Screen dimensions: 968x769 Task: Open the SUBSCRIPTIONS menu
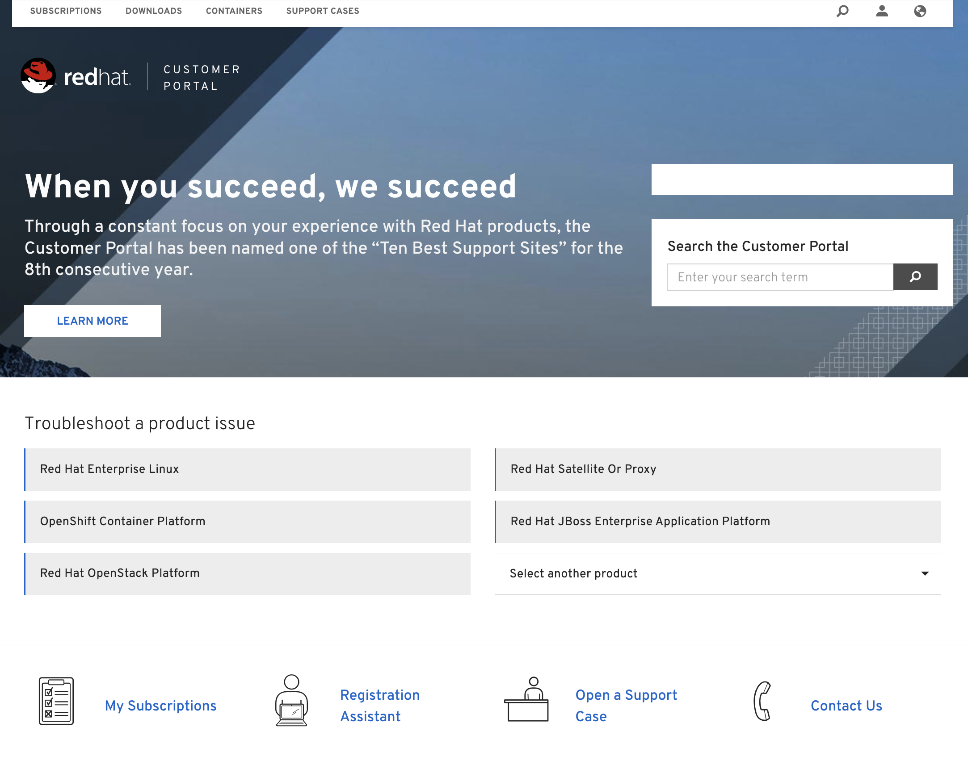(x=66, y=11)
